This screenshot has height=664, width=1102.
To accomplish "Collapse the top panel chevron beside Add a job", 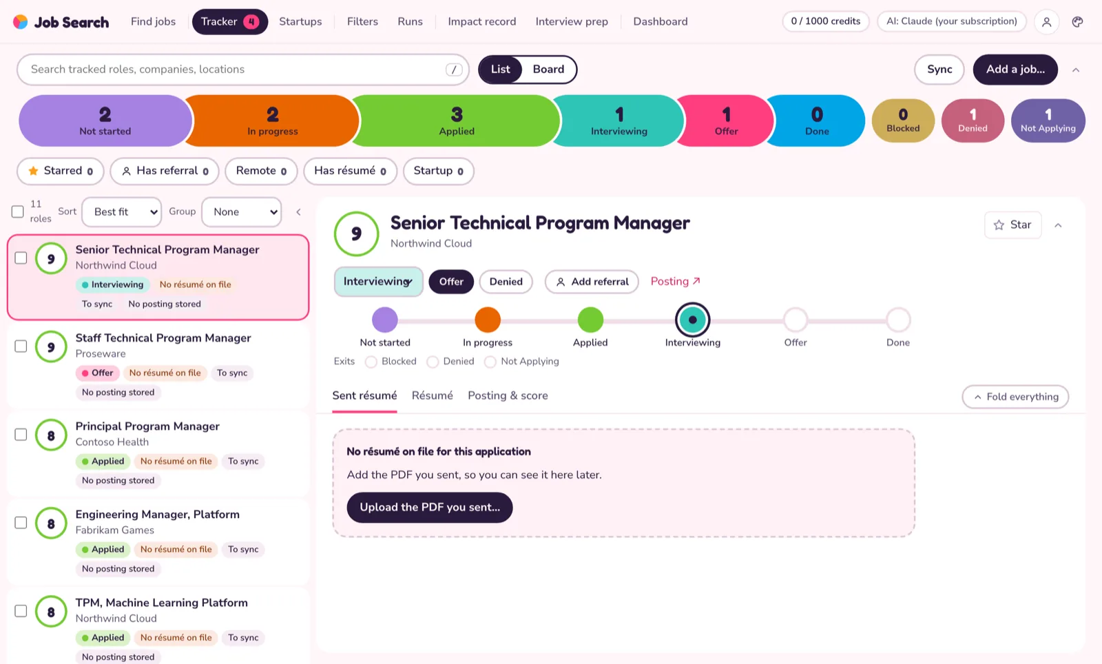I will 1076,70.
